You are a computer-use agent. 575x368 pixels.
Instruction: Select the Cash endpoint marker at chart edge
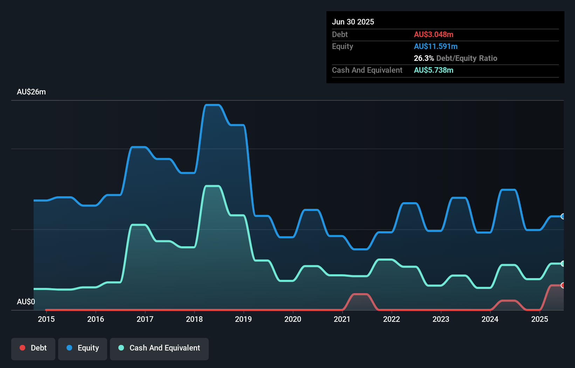(x=563, y=264)
